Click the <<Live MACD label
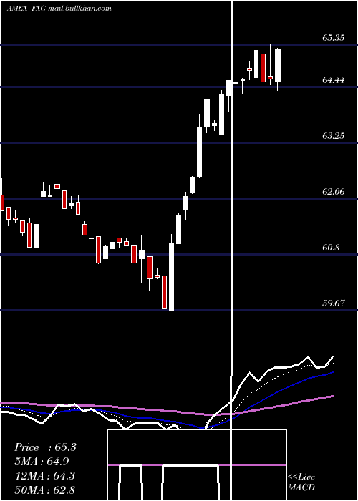This screenshot has height=501, width=358. [301, 482]
